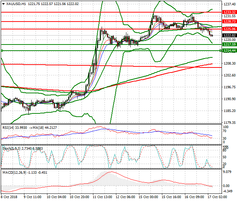Select the 1233.32 red price label
The width and height of the screenshot is (237, 201).
coord(229,12)
